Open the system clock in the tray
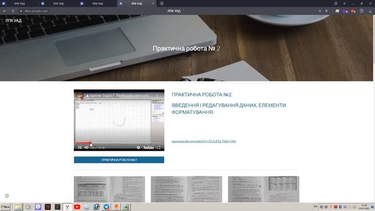 [x=364, y=207]
